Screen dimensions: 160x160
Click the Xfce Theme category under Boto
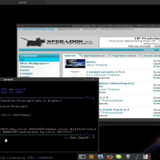(x=97, y=65)
